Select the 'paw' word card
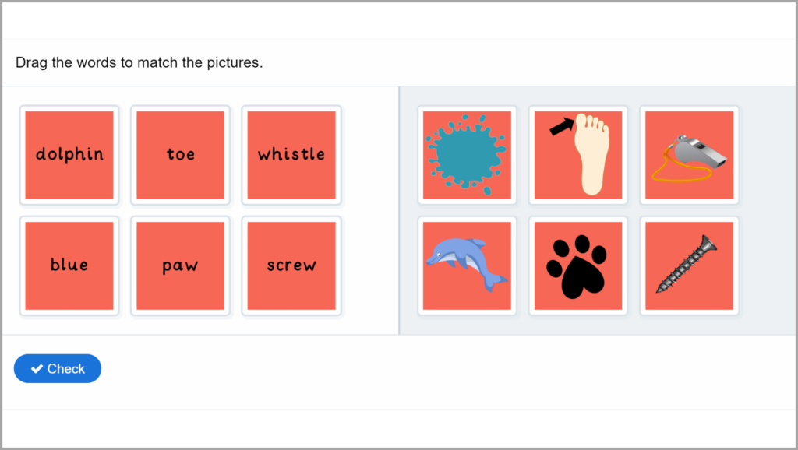 point(180,265)
